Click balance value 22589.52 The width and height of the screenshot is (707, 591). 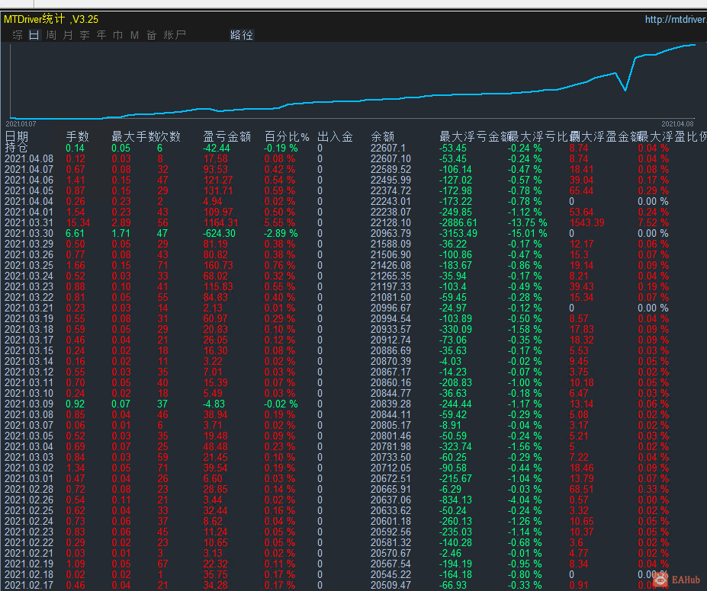[x=391, y=170]
